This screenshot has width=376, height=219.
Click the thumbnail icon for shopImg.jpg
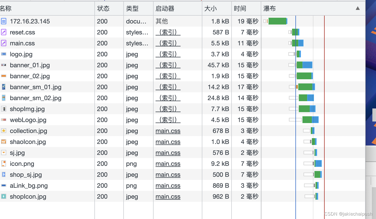click(4, 109)
